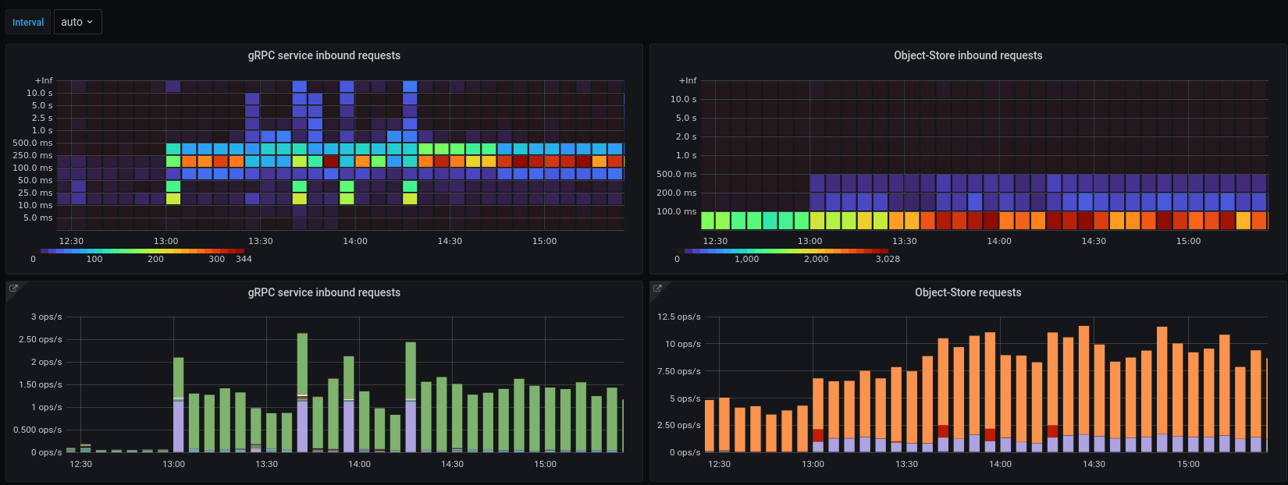Open panel link icon on Object-Store requests panel
Screen dimensions: 1288x485
point(657,289)
